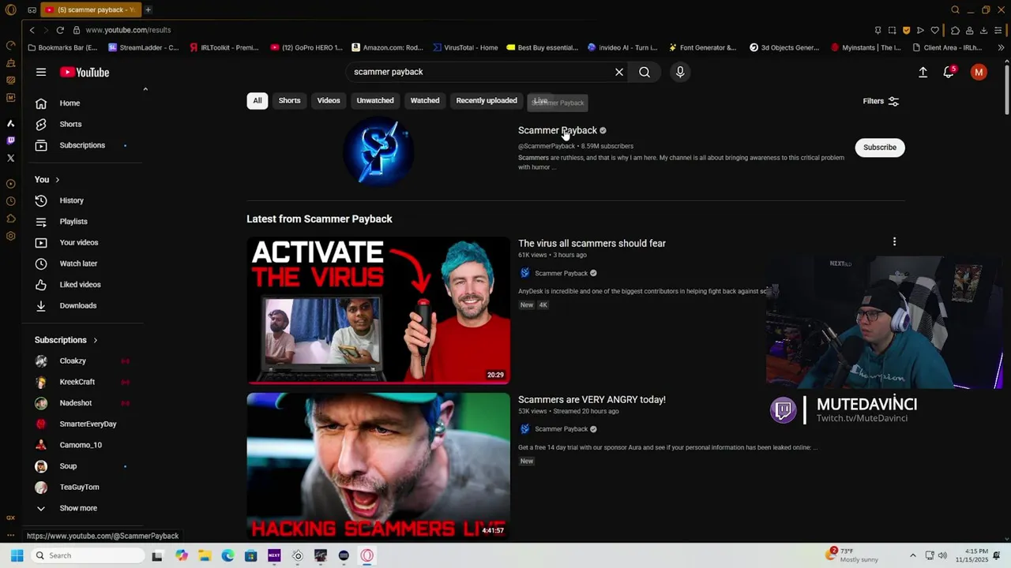
Task: Click the magnifier search button
Action: coord(645,72)
